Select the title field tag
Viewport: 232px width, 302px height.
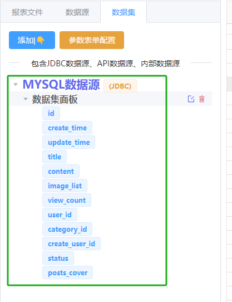55,157
